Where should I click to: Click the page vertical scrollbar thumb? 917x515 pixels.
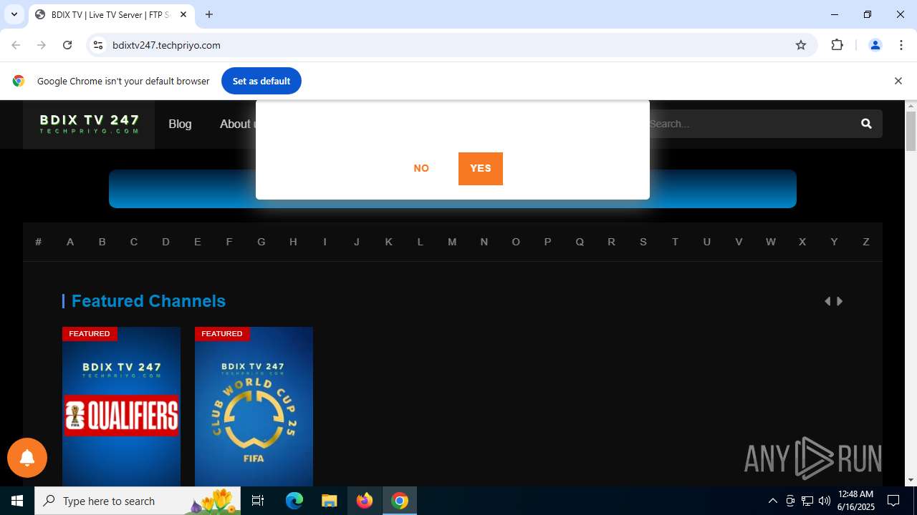pyautogui.click(x=911, y=131)
